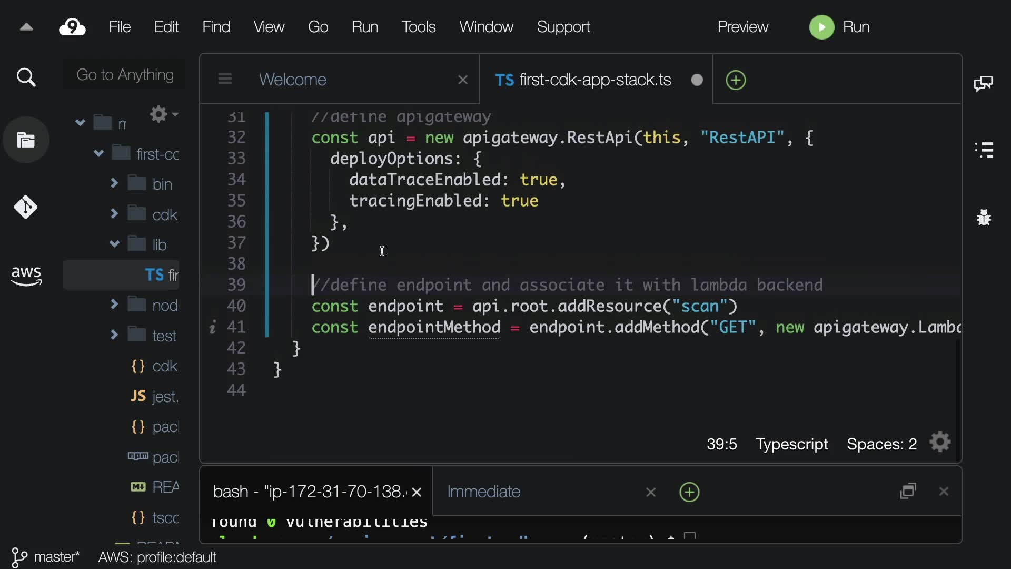Open the search panel magnifier icon
This screenshot has width=1011, height=569.
pyautogui.click(x=26, y=77)
